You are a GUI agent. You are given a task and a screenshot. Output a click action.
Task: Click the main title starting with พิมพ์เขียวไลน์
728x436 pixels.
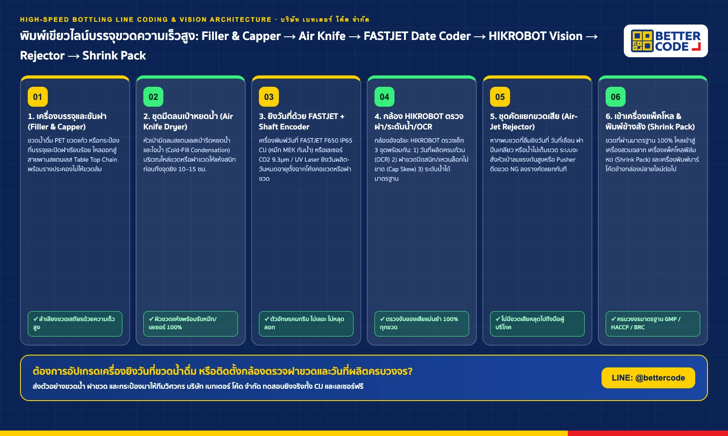309,45
